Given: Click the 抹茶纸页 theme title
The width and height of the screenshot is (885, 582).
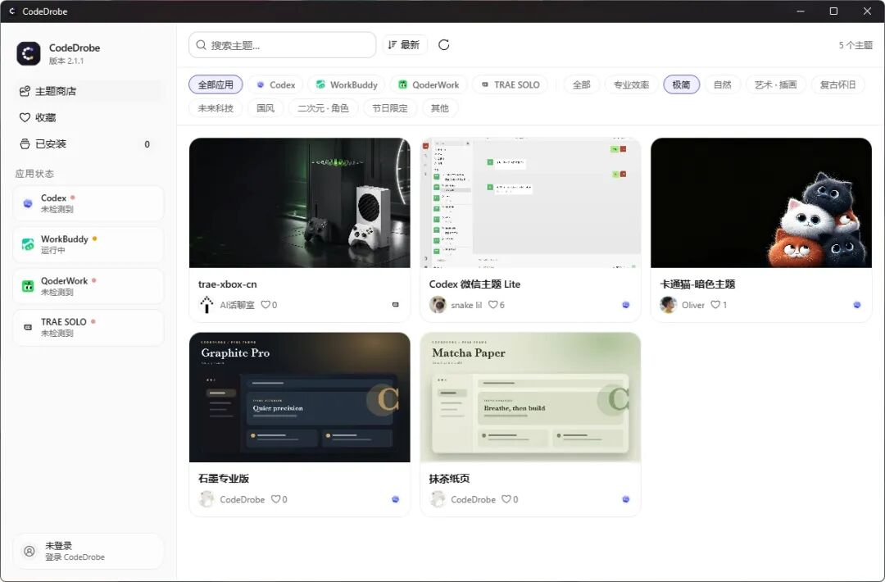Looking at the screenshot, I should (x=449, y=478).
